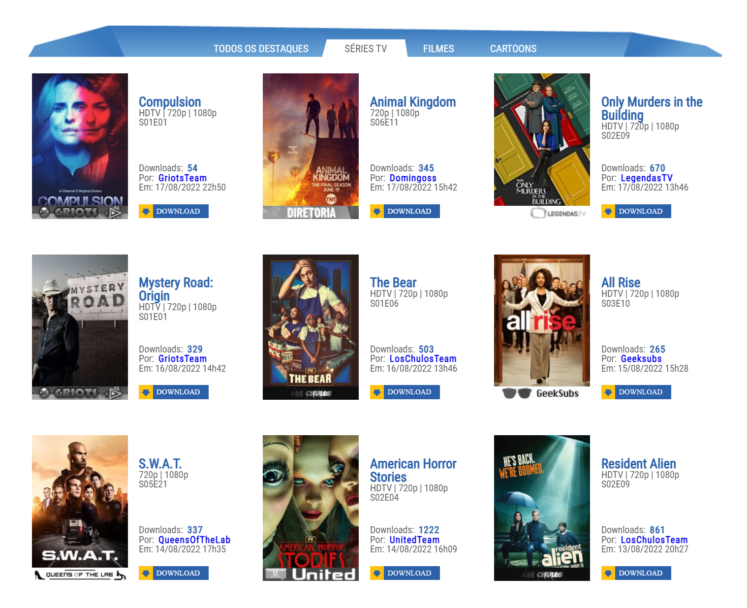Click the 670 downloads count
This screenshot has height=608, width=747.
[x=657, y=168]
